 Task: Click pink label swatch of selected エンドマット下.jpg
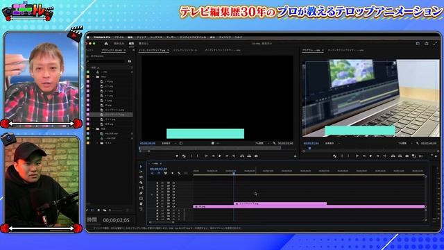(x=88, y=115)
